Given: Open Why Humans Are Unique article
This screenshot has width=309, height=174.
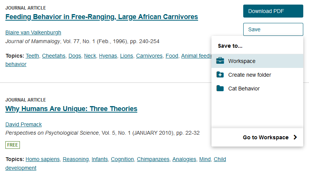Looking at the screenshot, I should 71,109.
